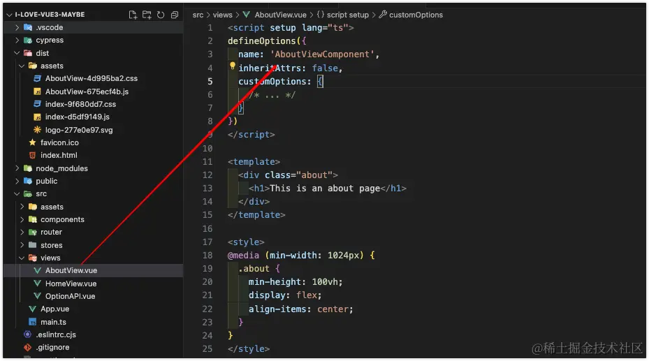
Task: Click the .vscode folder icon
Action: click(x=28, y=27)
